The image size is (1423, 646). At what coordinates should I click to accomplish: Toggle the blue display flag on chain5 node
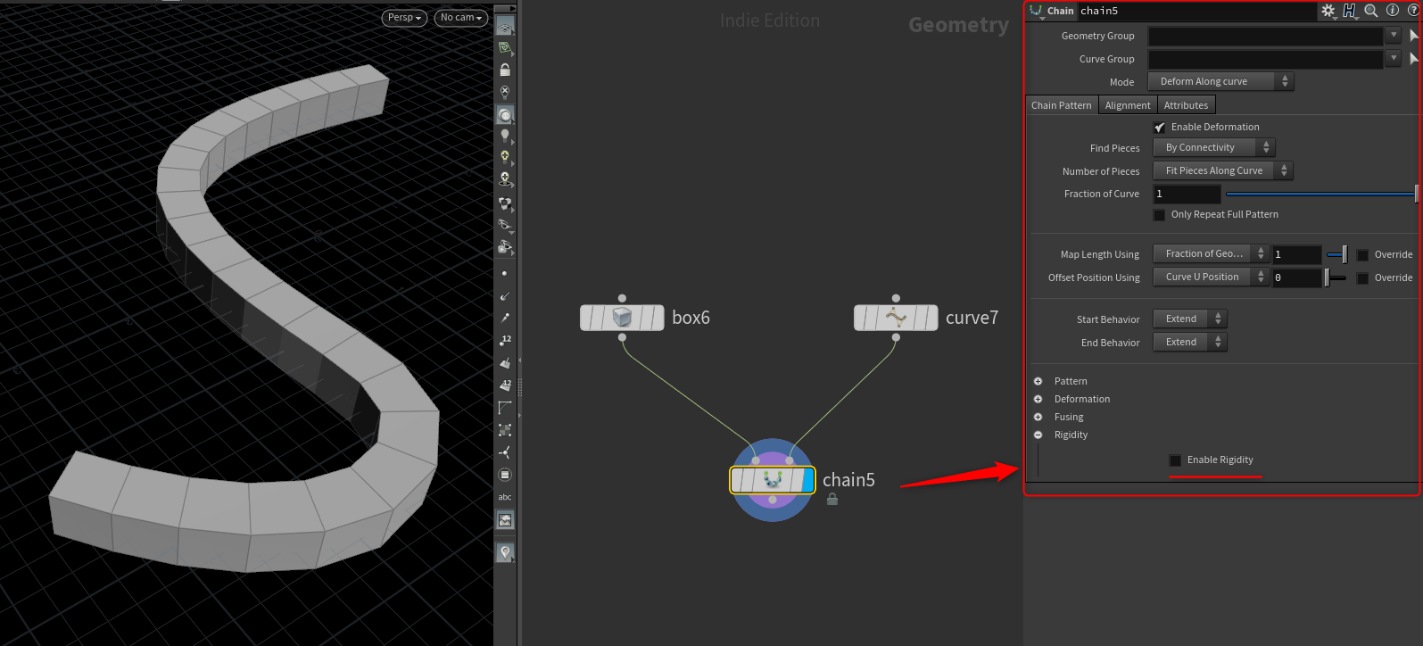click(808, 480)
